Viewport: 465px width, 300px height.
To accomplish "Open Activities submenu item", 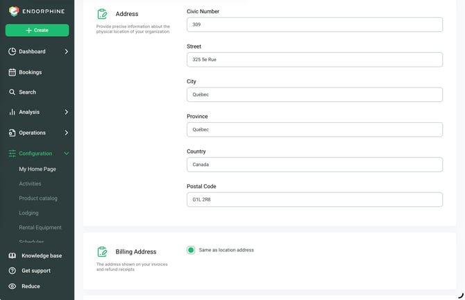I will pyautogui.click(x=30, y=183).
